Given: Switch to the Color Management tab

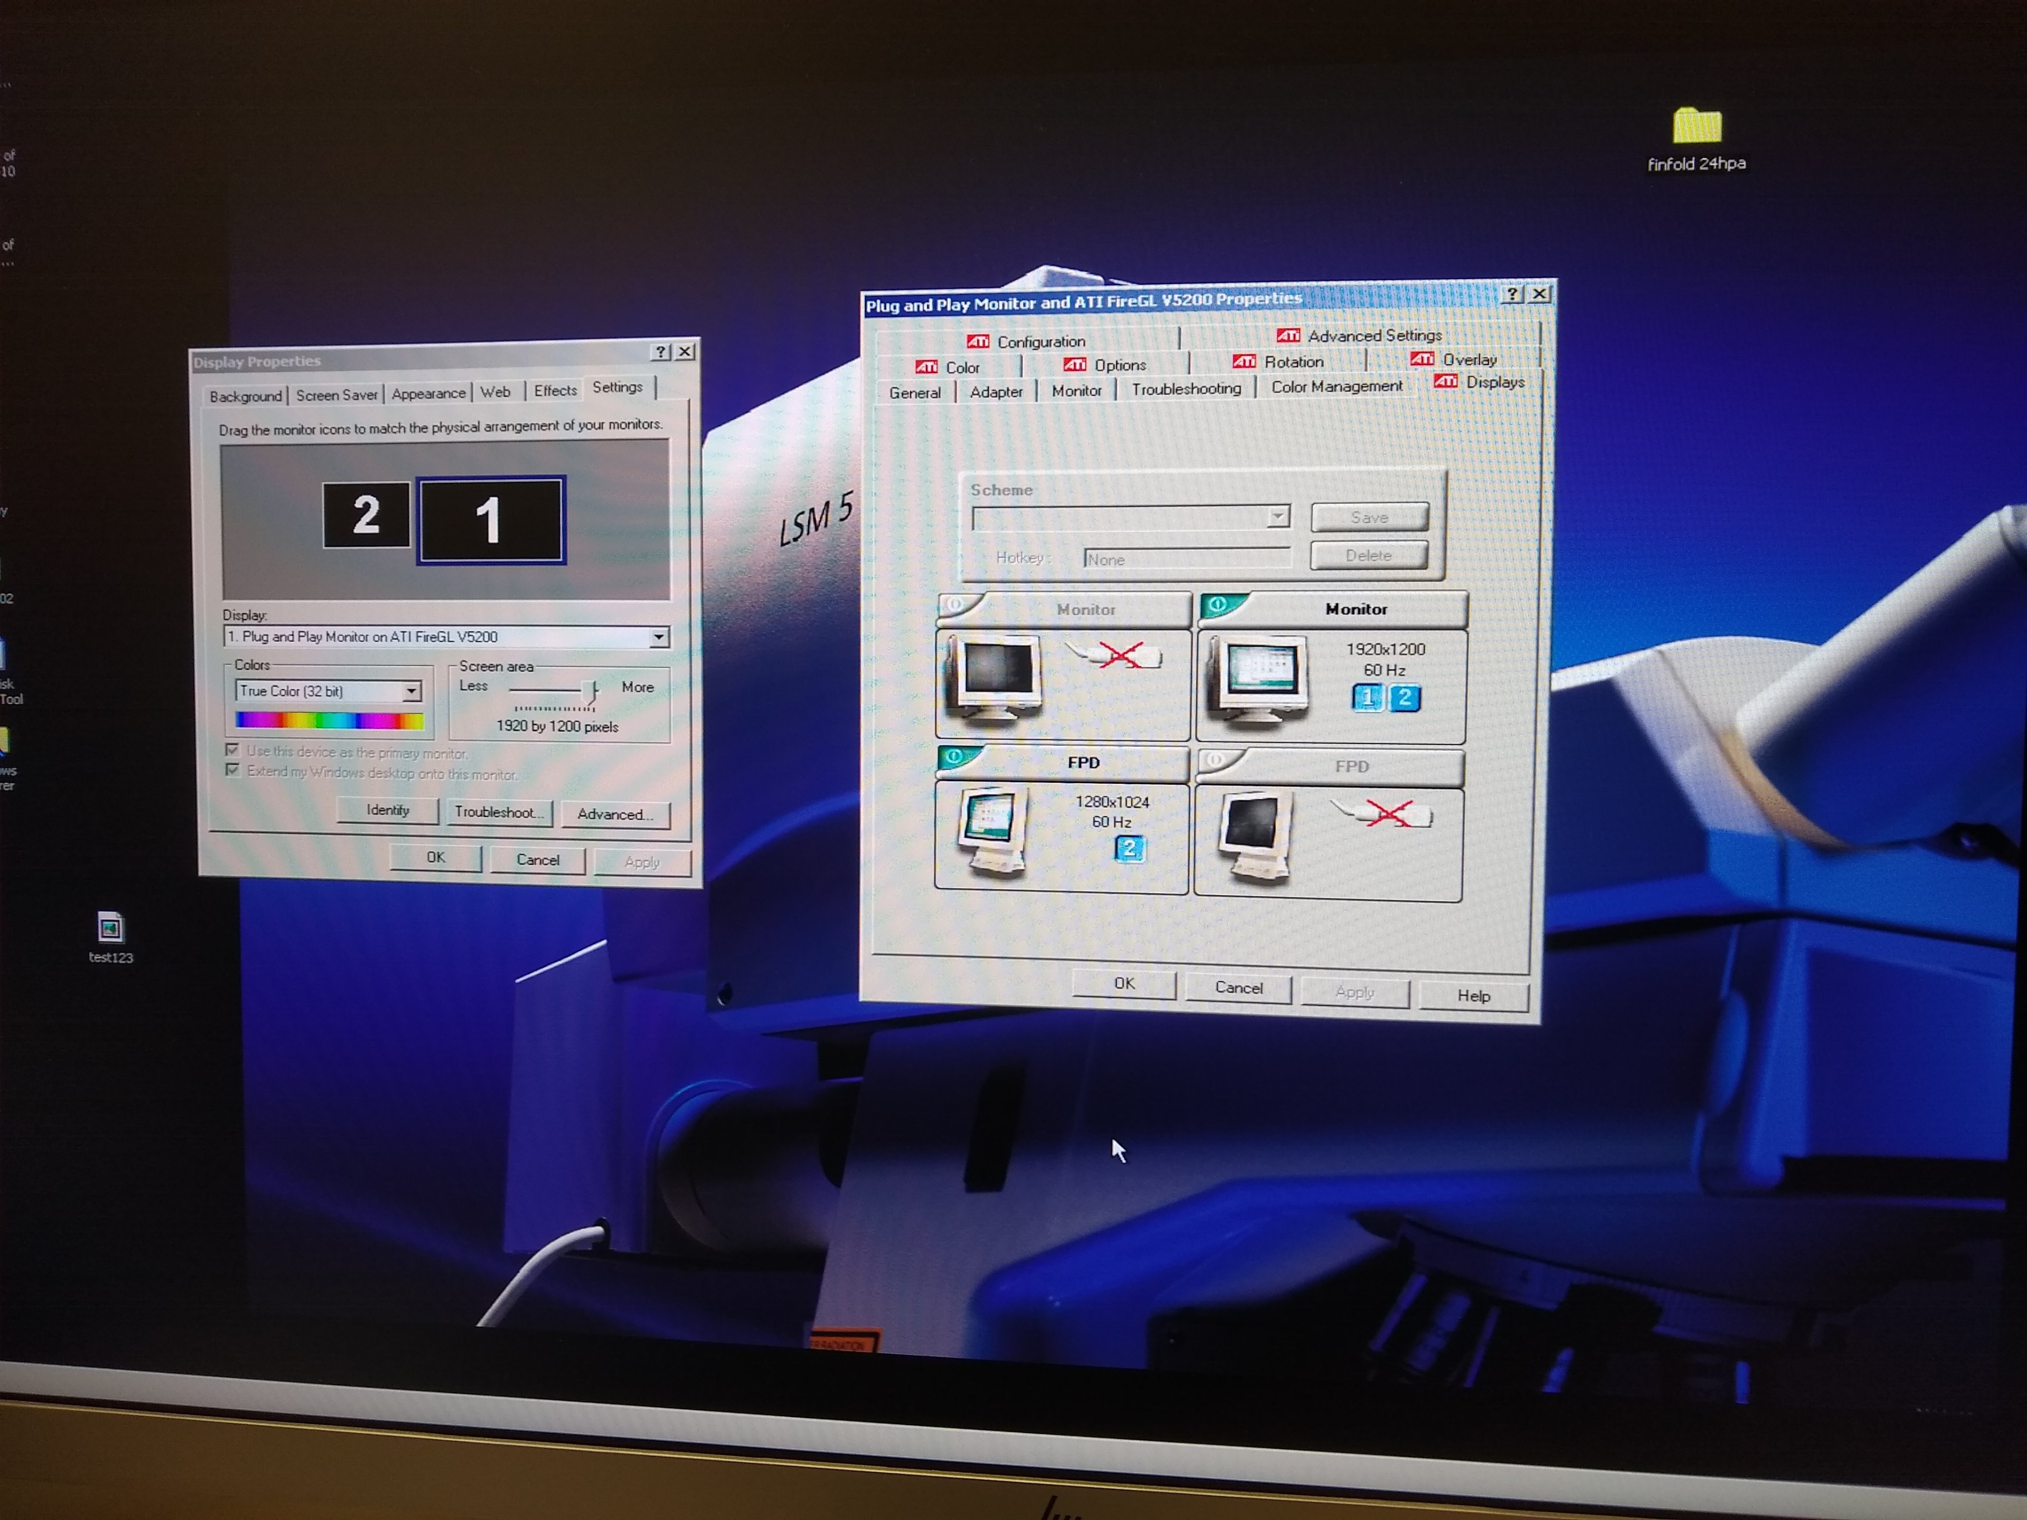Looking at the screenshot, I should click(x=1336, y=387).
